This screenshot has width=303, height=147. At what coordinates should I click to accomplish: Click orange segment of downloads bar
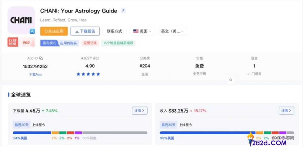pos(55,133)
